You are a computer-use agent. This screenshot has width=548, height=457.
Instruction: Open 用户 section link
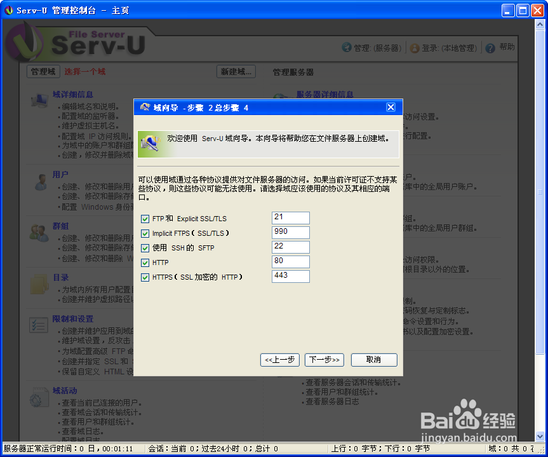click(60, 174)
